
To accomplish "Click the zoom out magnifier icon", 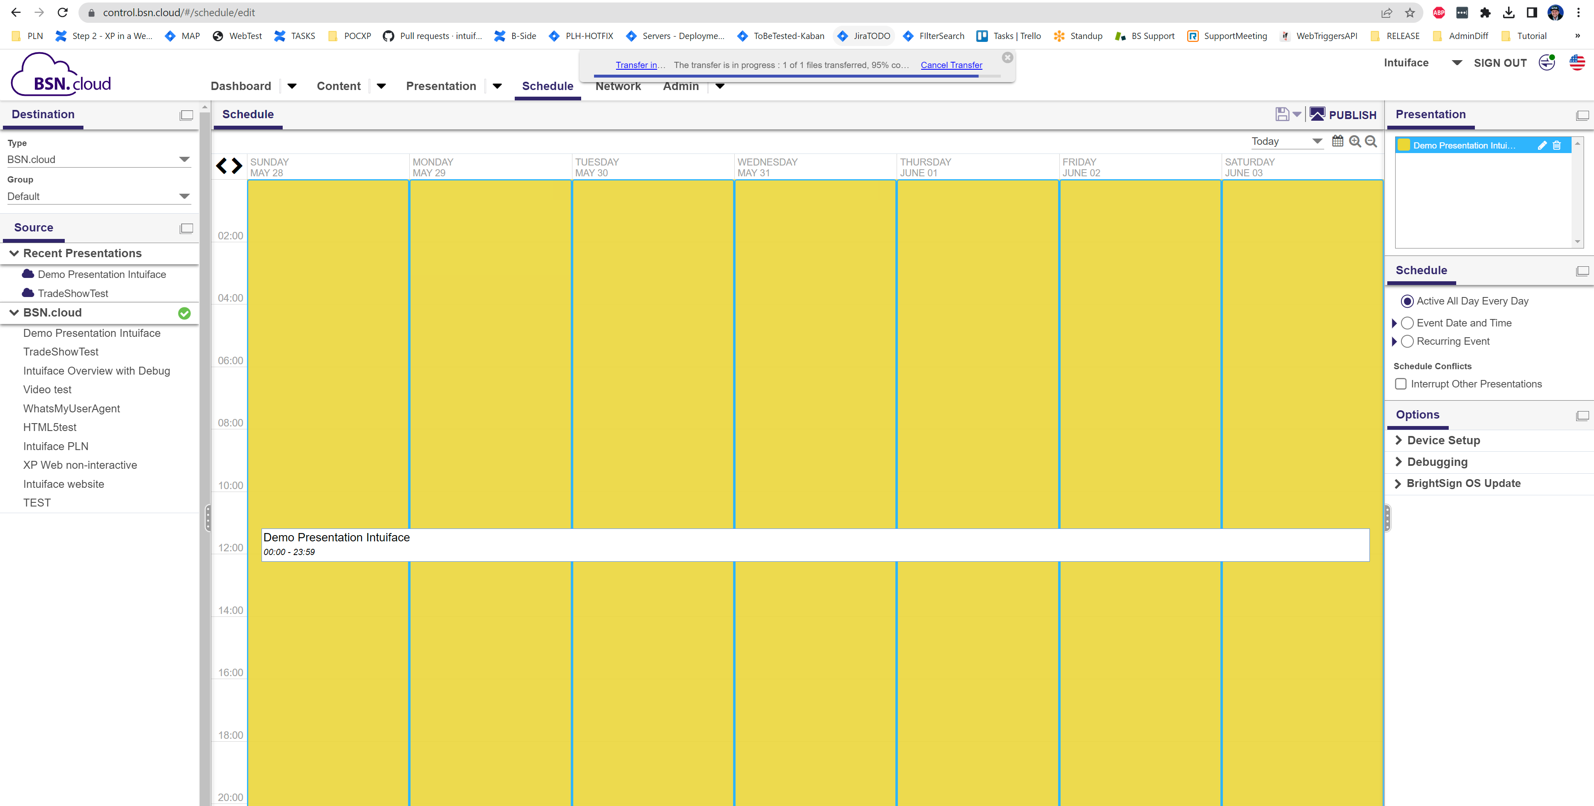I will click(x=1371, y=141).
